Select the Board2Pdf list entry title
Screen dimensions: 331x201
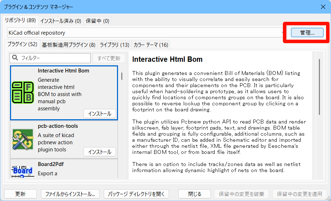point(51,164)
